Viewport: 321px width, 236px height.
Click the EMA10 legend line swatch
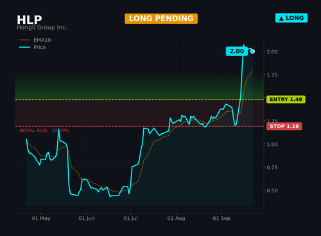[24, 40]
